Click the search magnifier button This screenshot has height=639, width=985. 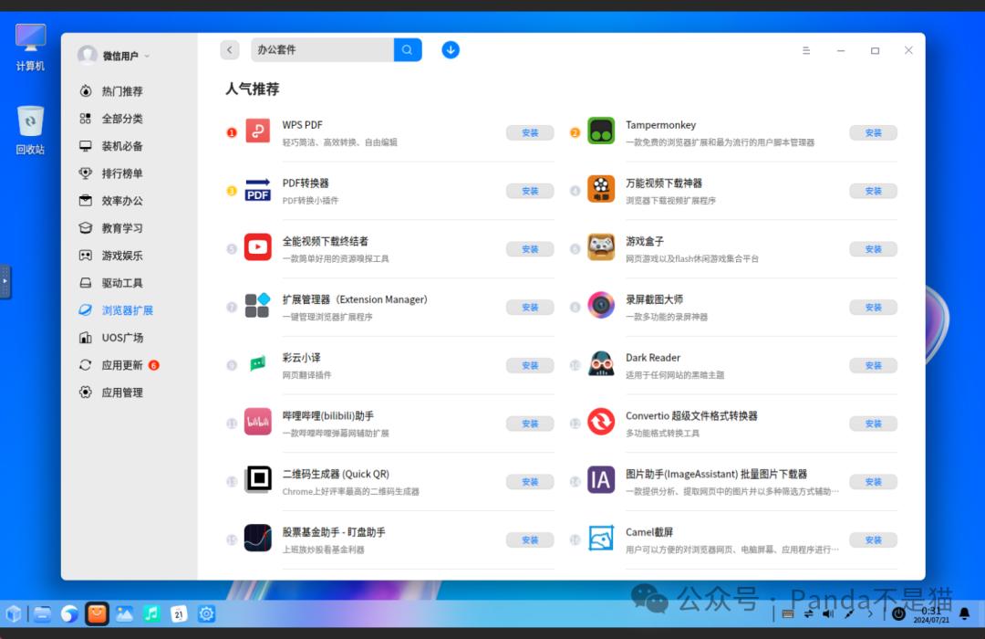[408, 49]
